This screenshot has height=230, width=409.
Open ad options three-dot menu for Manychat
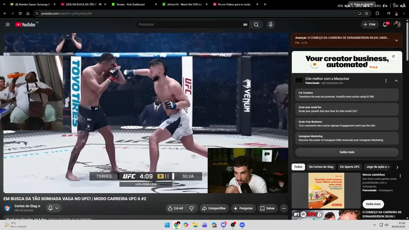coord(386,81)
